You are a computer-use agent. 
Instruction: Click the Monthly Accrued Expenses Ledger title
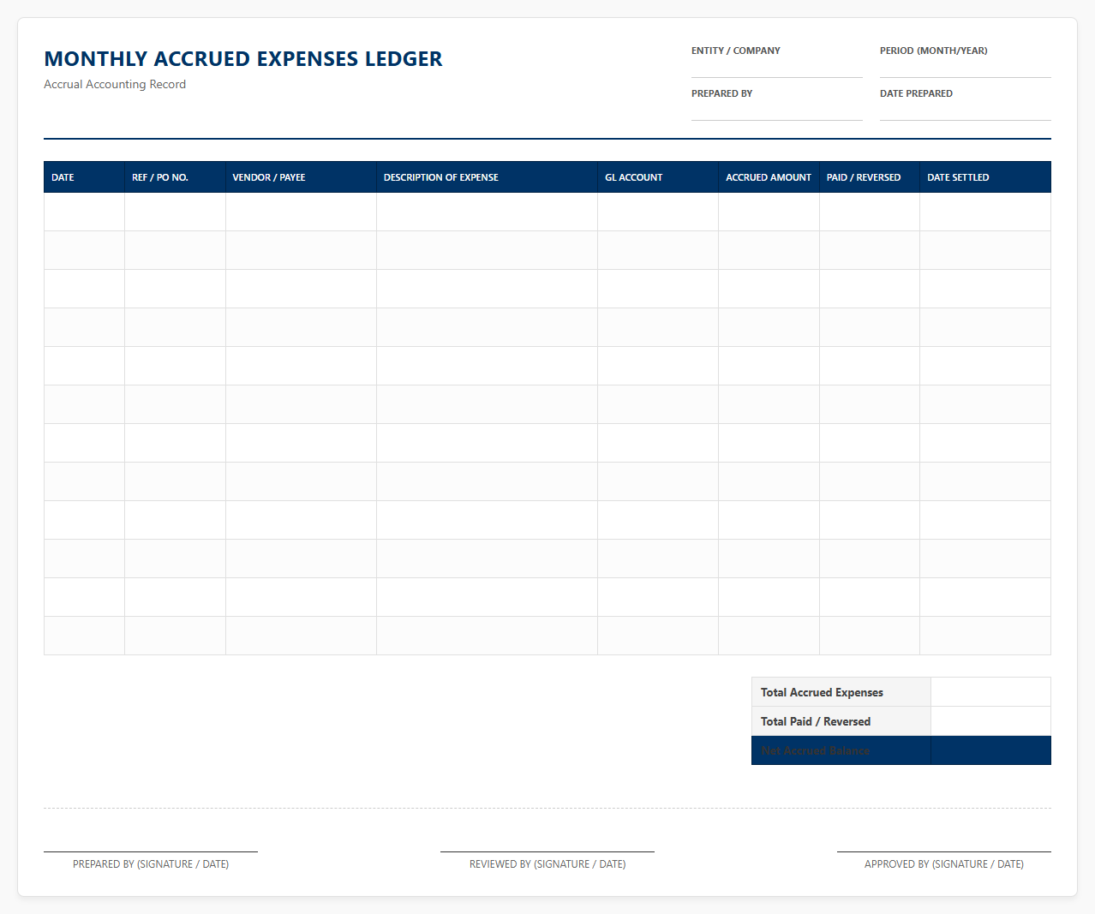(243, 59)
